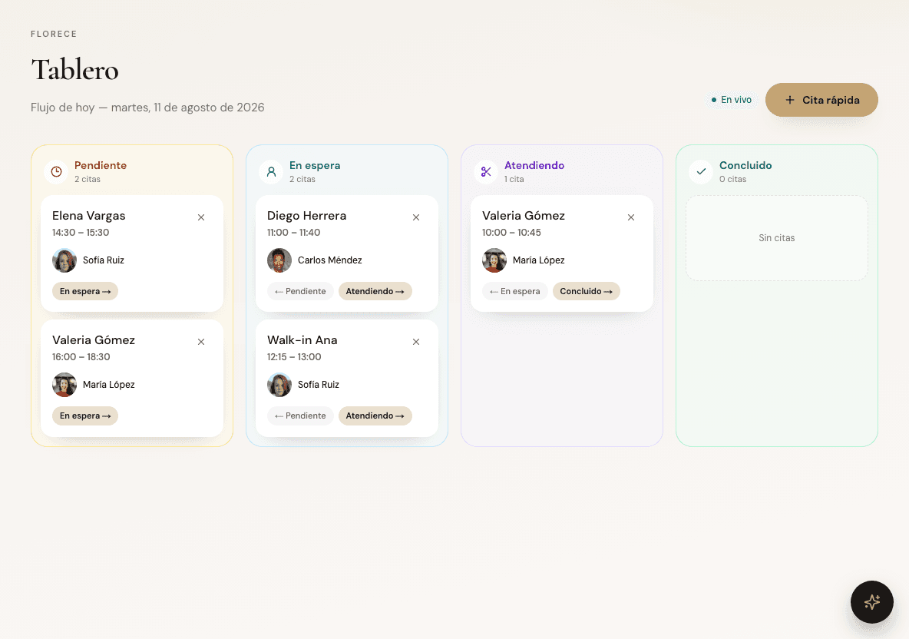Click the 16:00 – 18:30 time text
This screenshot has height=639, width=909.
click(81, 357)
